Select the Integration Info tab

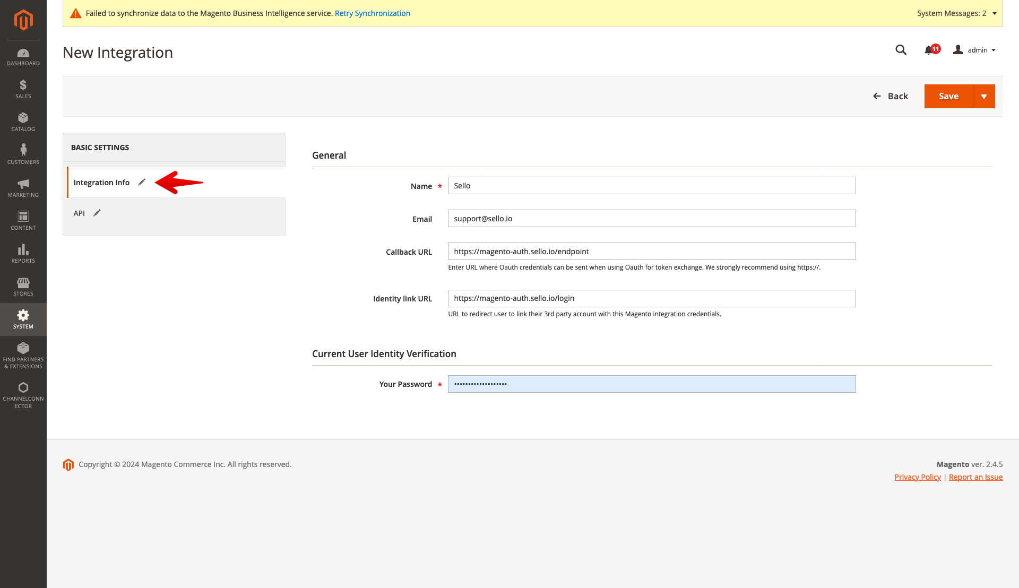tap(176, 183)
